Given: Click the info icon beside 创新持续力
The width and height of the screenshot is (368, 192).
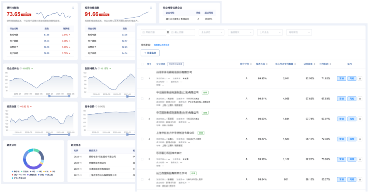Looking at the screenshot, I should click(x=99, y=68).
